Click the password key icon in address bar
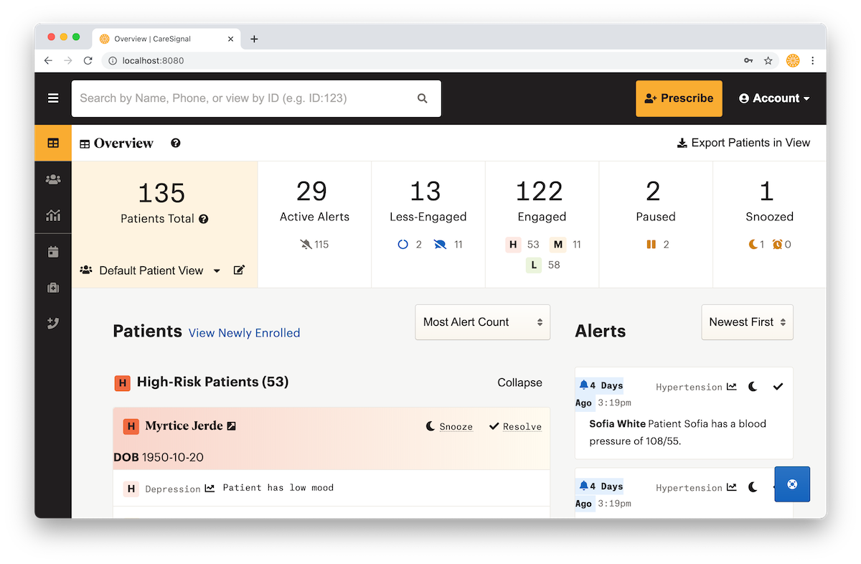The width and height of the screenshot is (861, 564). click(x=748, y=60)
